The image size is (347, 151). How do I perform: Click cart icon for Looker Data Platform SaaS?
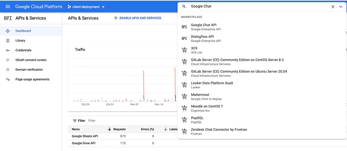pyautogui.click(x=184, y=85)
